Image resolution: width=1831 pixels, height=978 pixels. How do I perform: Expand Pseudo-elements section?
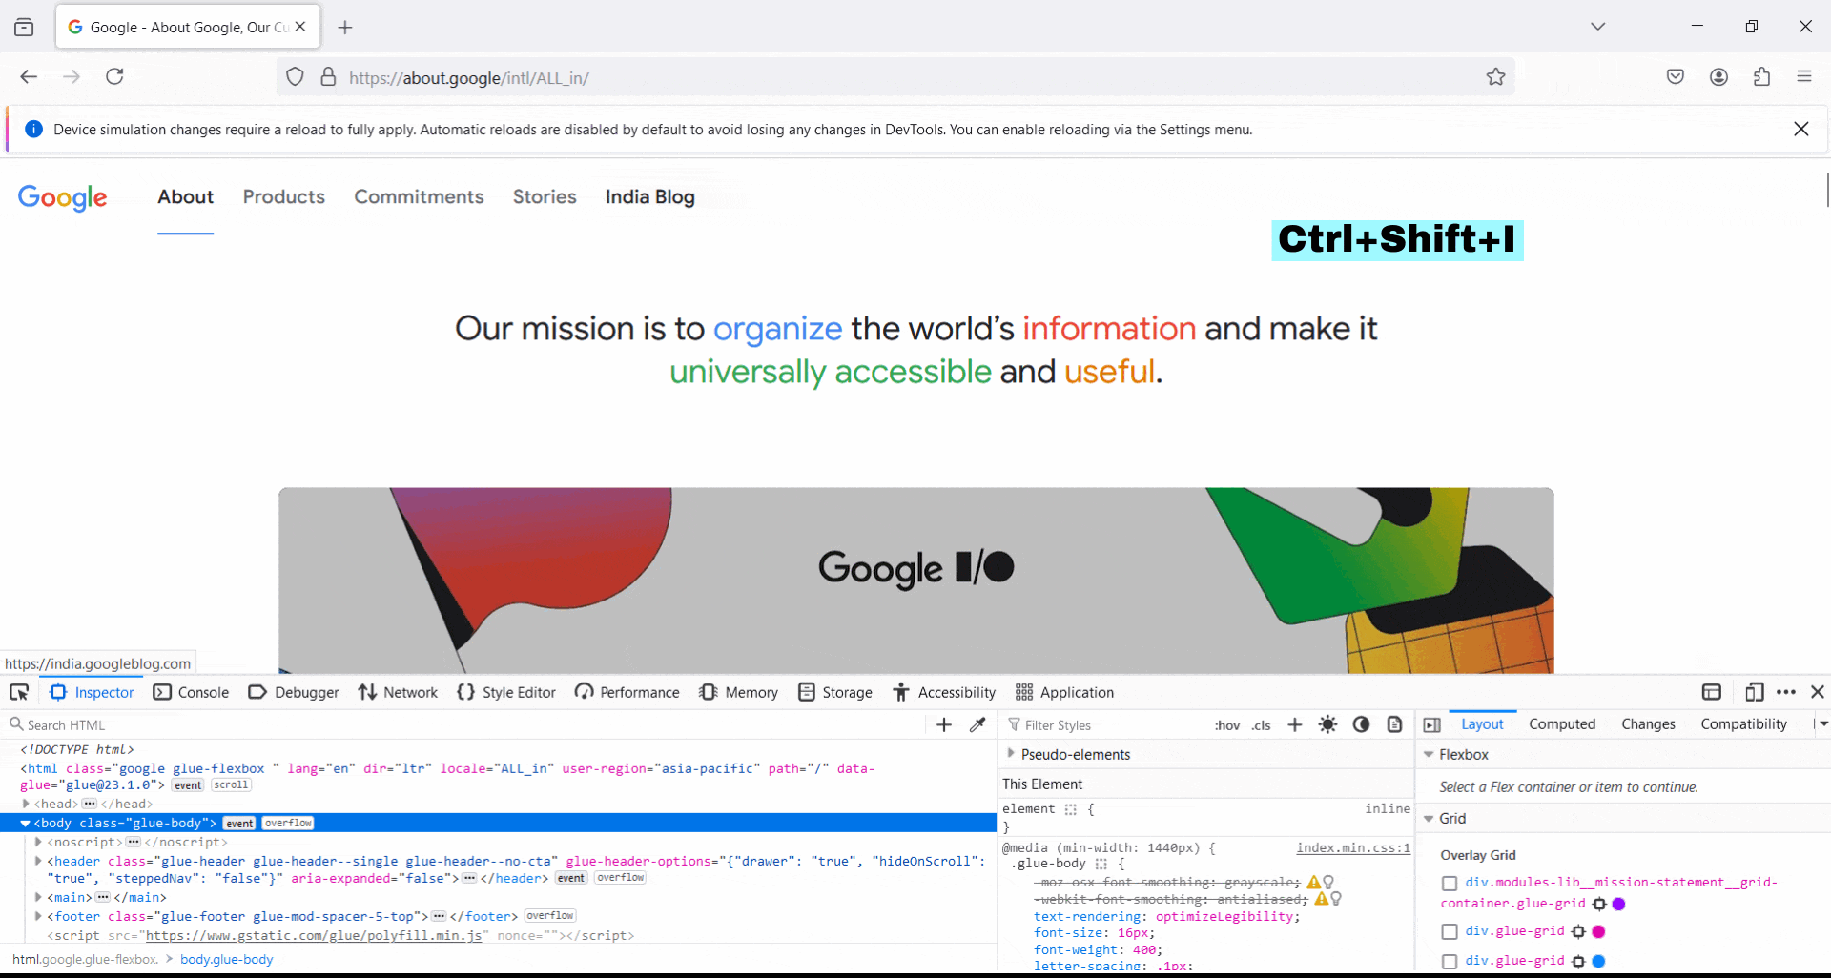1011,754
